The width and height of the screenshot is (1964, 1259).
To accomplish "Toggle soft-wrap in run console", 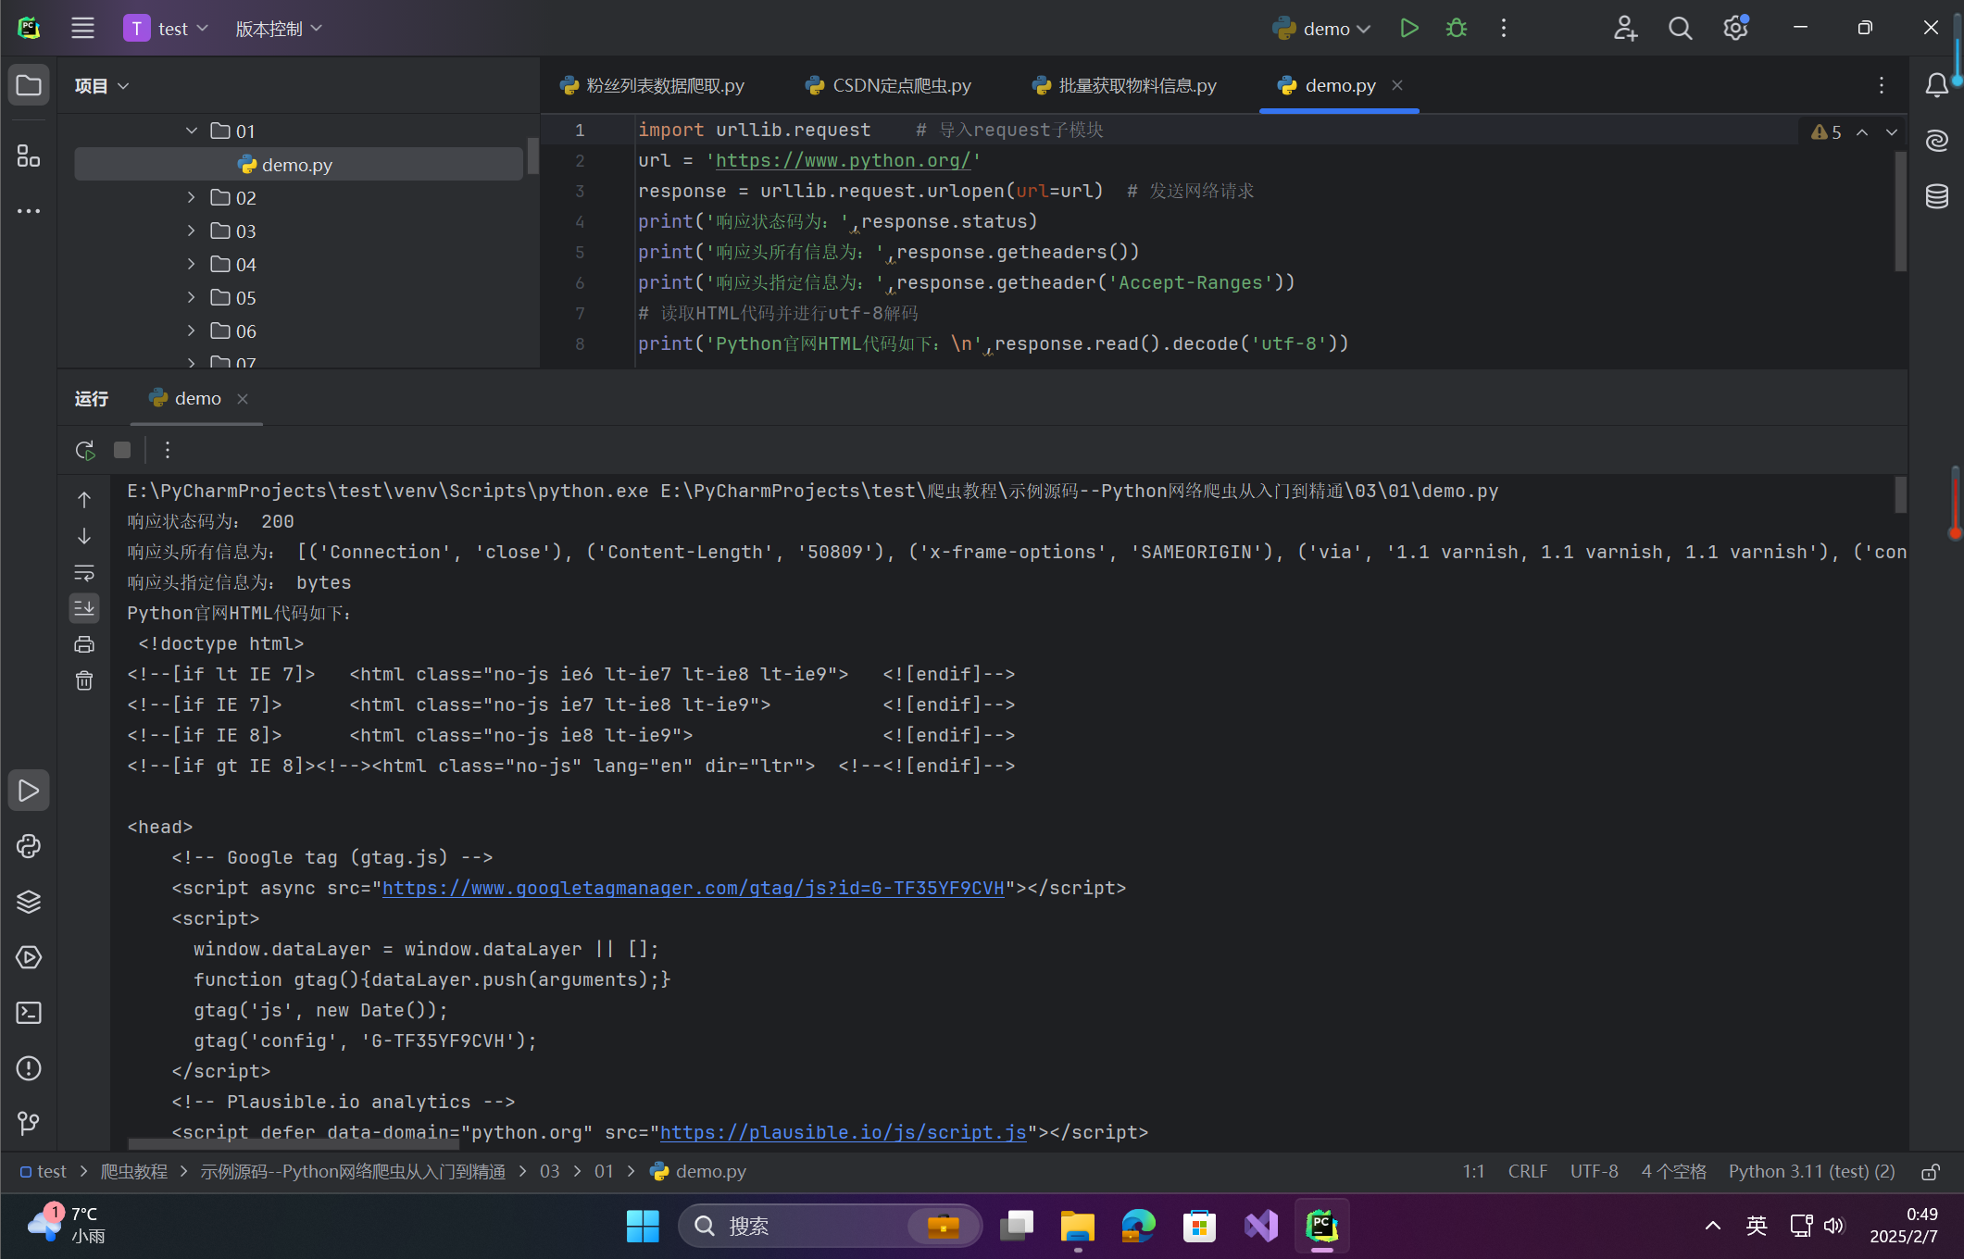I will 84,573.
